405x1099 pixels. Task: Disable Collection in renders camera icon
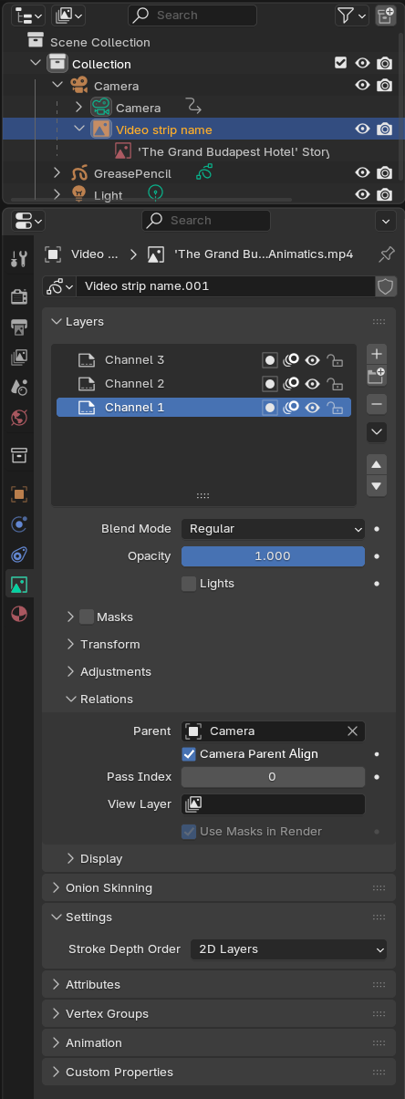pyautogui.click(x=385, y=63)
